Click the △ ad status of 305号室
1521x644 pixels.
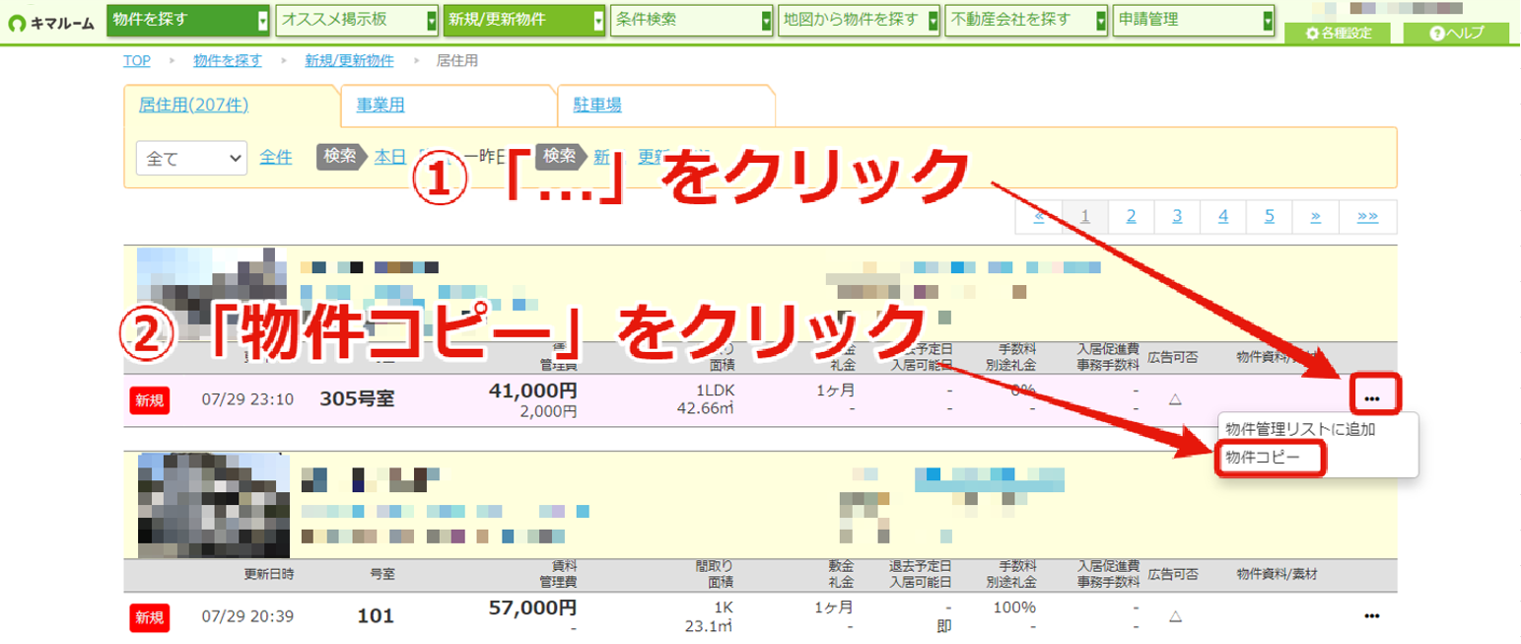click(x=1174, y=398)
